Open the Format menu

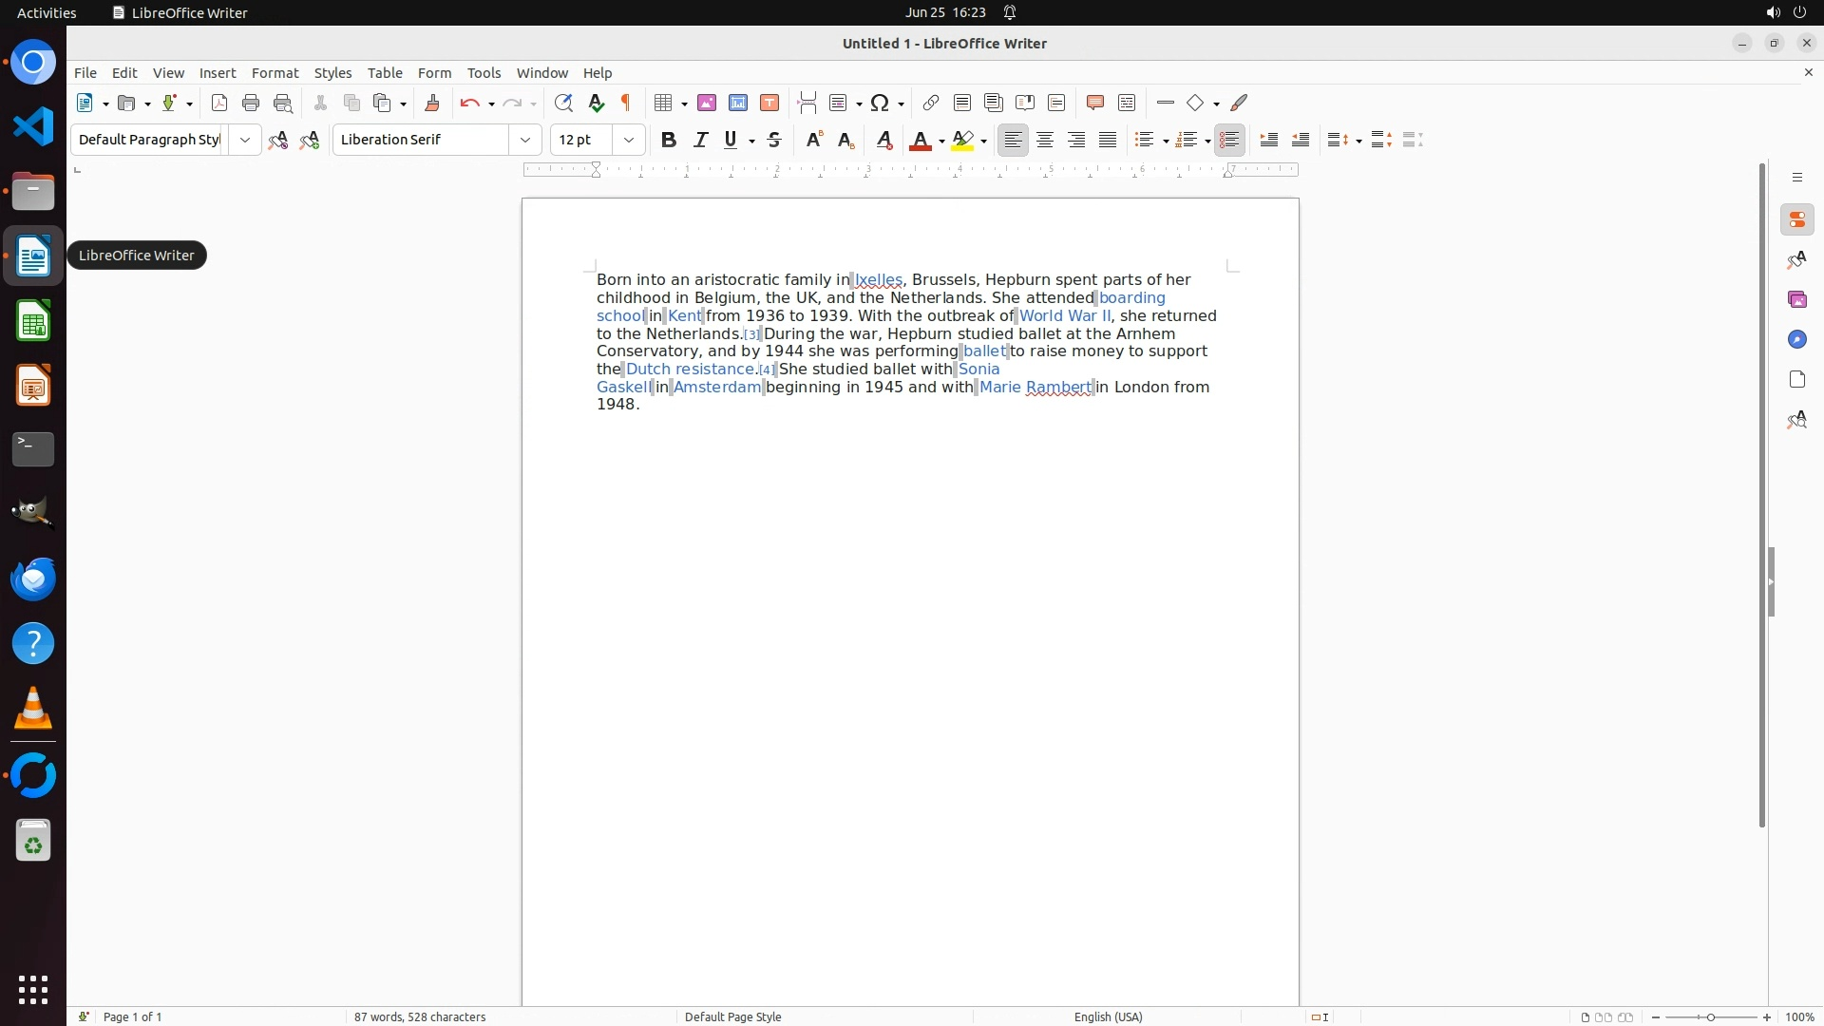click(275, 73)
